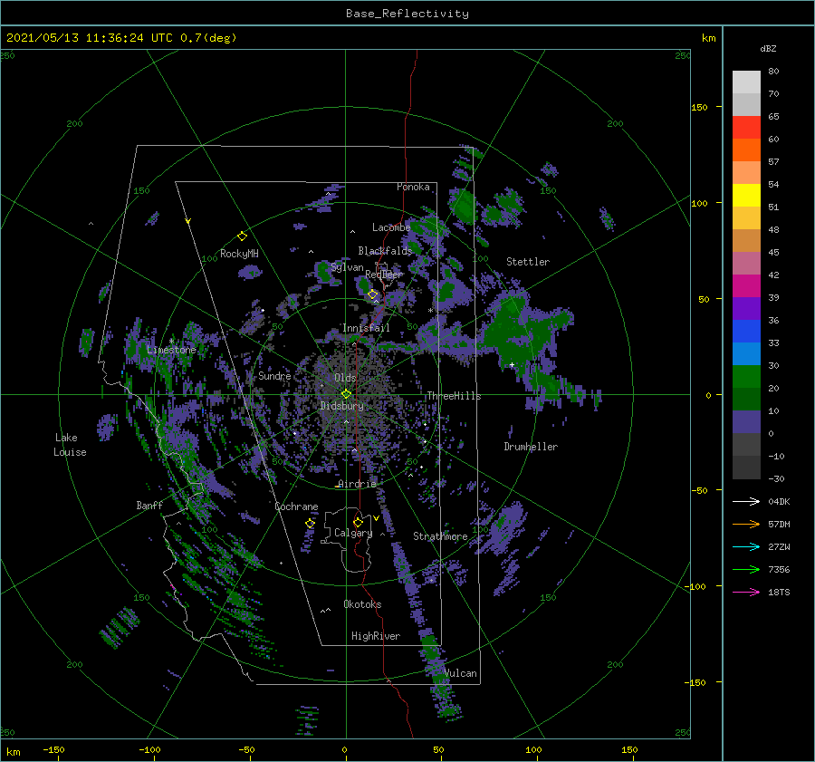Click the Olds city label
The height and width of the screenshot is (762, 815).
(345, 378)
